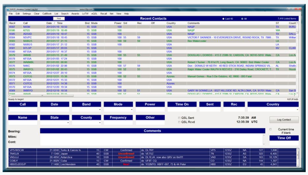Screen dimensions: 308x175
Task: Select the CO8LY Cuba DX spot
Action: click(152, 161)
